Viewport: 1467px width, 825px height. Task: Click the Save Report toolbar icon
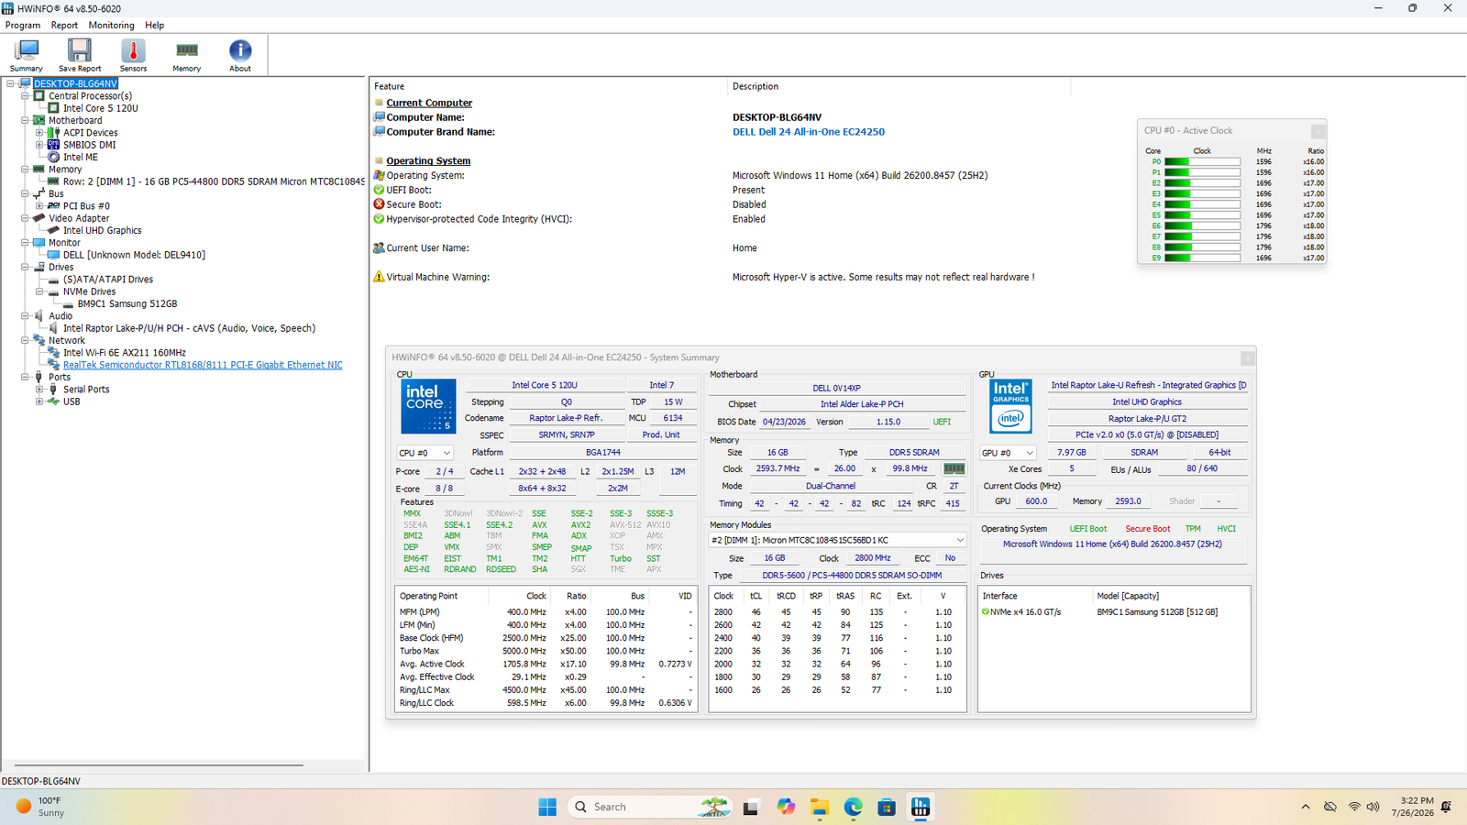coord(80,56)
